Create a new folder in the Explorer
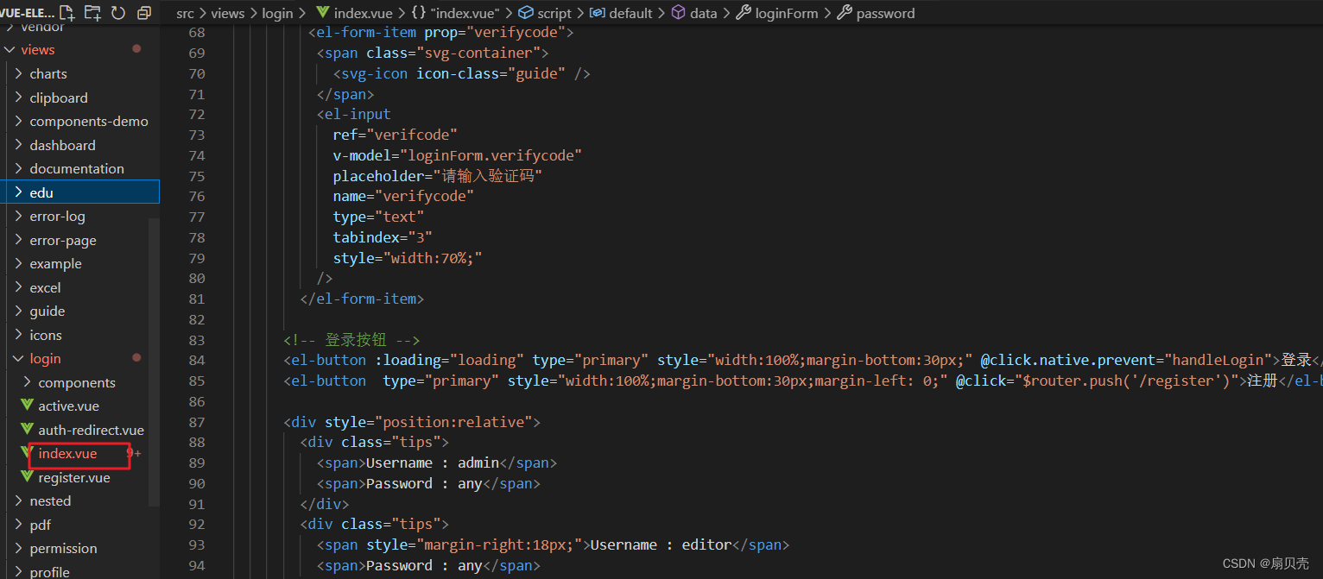 coord(92,13)
